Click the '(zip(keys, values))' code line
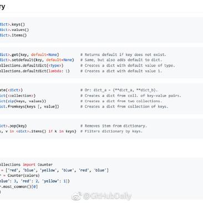Viewport: 203px width, 203px height. (x=23, y=101)
